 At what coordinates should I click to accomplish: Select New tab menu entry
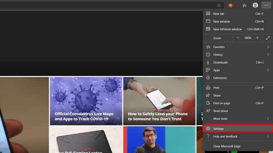238,14
